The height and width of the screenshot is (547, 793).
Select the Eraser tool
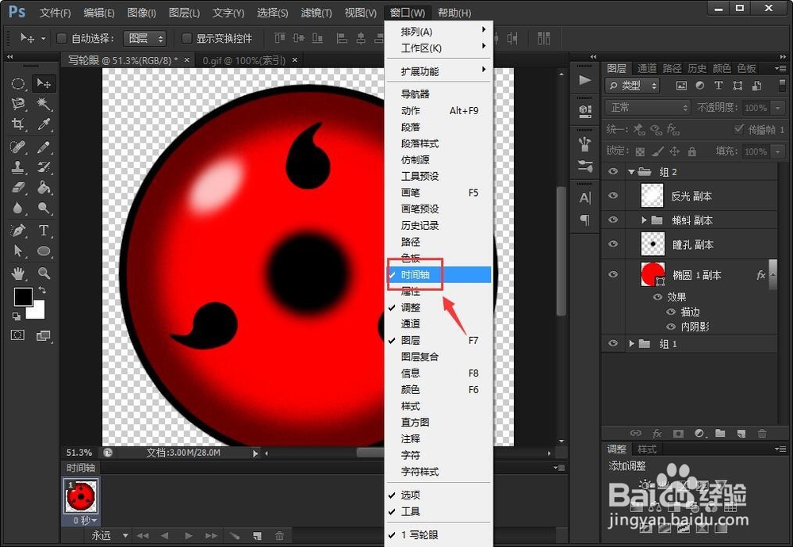(x=18, y=188)
